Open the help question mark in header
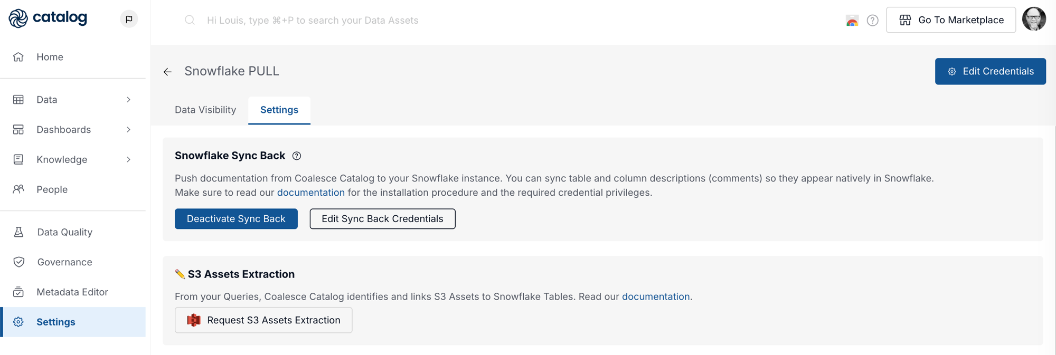This screenshot has height=355, width=1056. coord(873,21)
